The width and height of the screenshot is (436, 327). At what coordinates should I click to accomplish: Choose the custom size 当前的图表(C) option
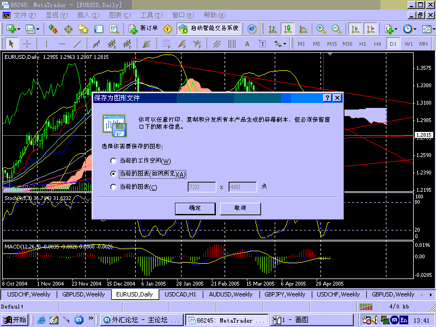coord(113,186)
